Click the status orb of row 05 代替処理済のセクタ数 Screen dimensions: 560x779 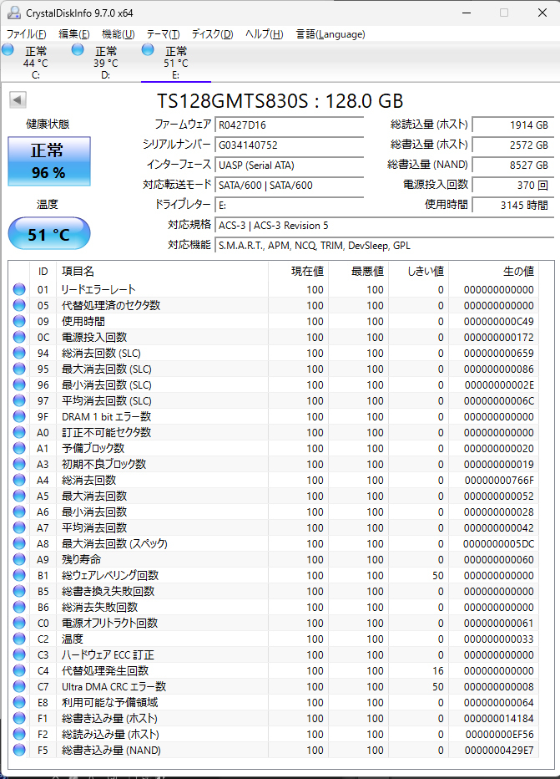[x=19, y=305]
